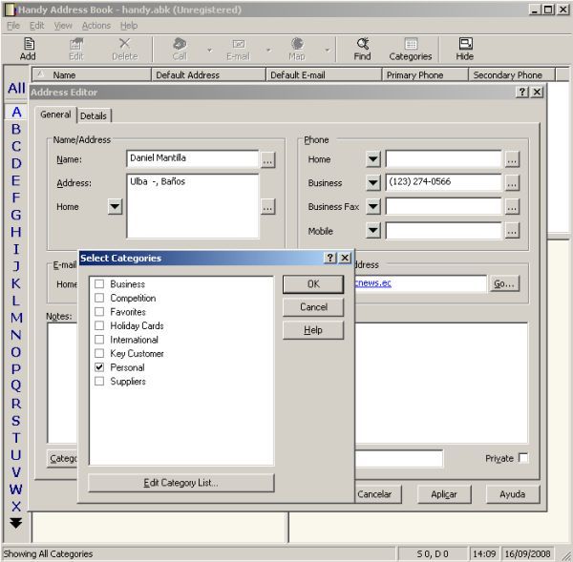Check the Business category

[x=99, y=284]
